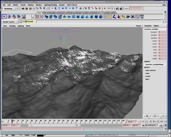This screenshot has height=137, width=171.
Task: Click the translateX value field
Action: point(162,32)
